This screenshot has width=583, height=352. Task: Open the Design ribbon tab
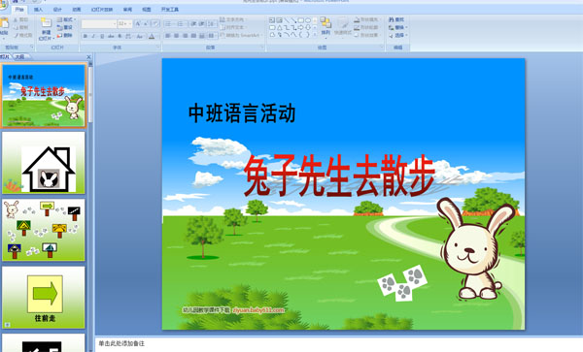[x=57, y=10]
